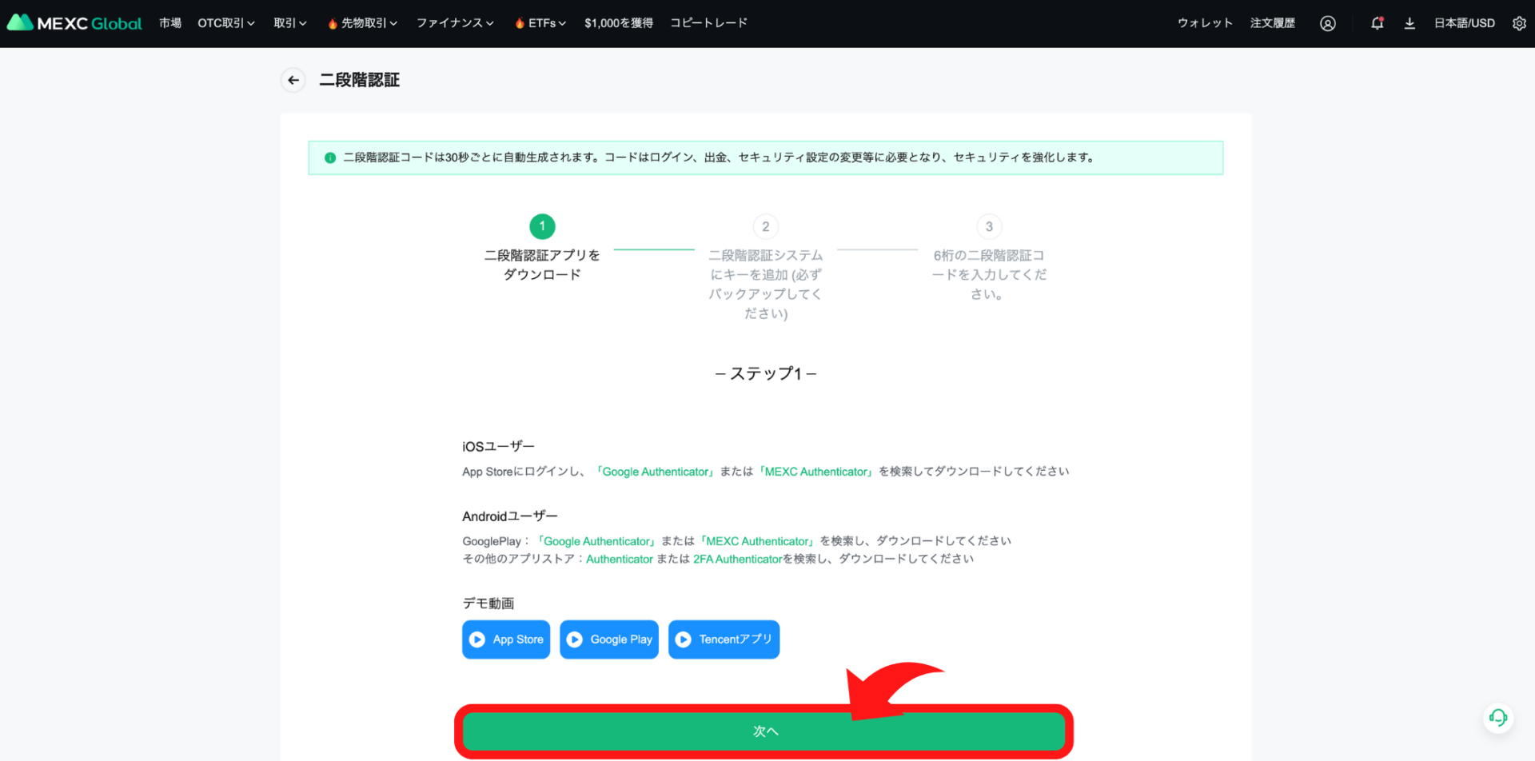Screen dimensions: 1535x761
Task: Click the info icon in the green notice
Action: pos(330,157)
